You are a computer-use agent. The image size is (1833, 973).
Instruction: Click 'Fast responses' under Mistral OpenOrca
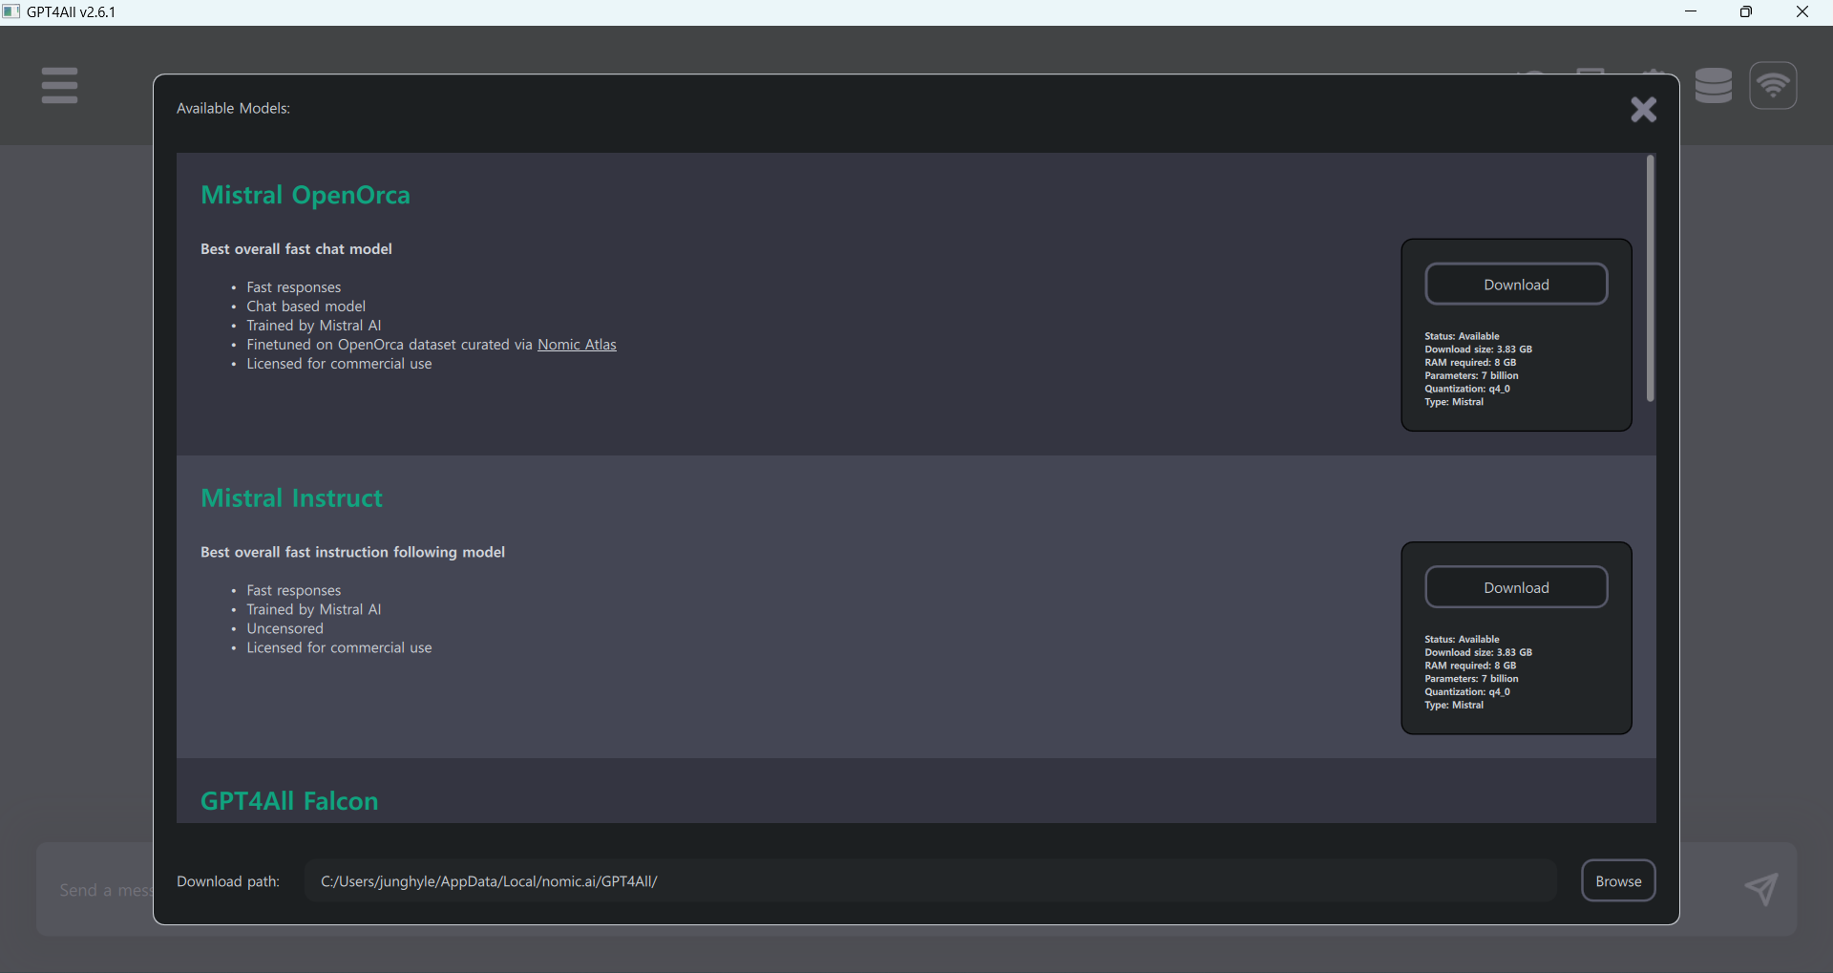point(293,287)
